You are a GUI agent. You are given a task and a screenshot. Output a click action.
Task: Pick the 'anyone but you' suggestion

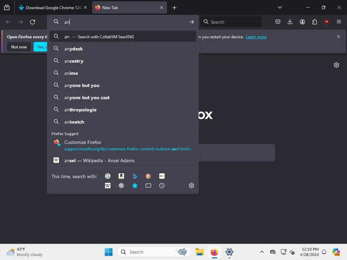click(x=123, y=85)
